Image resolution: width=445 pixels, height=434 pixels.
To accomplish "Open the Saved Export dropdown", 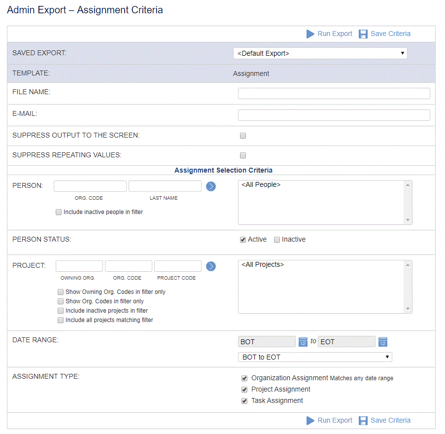I will [320, 53].
